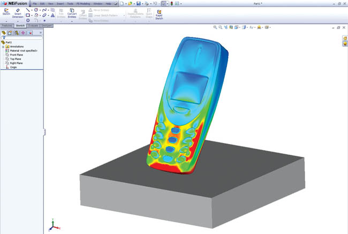
Task: Open the Spline tool dropdown arrow
Action: coord(48,10)
